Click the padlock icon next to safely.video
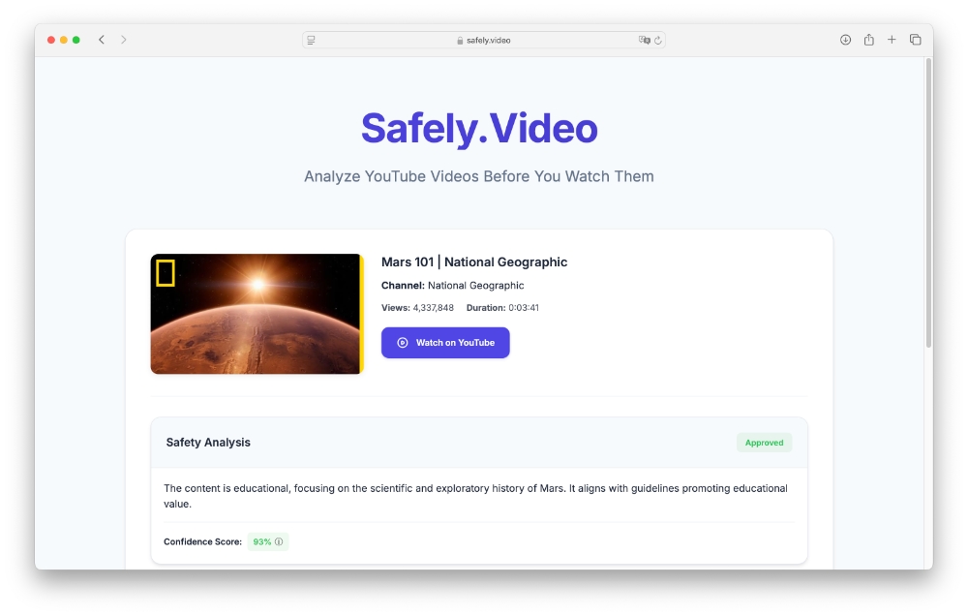 coord(459,40)
